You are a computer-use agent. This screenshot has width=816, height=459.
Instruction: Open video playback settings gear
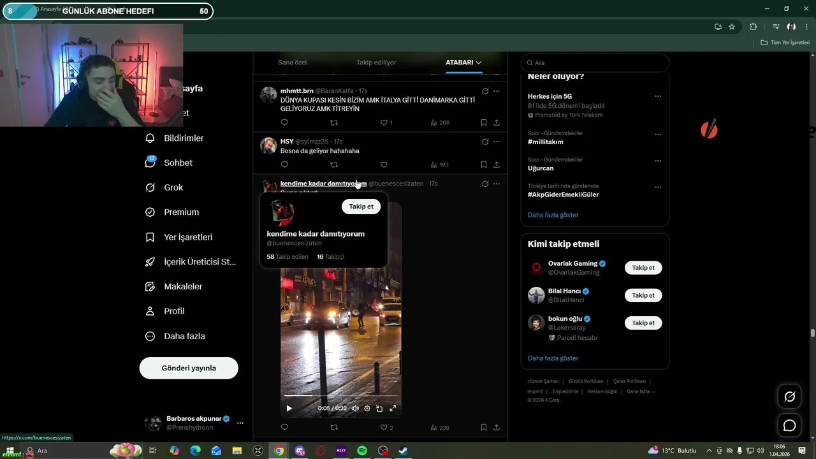click(x=367, y=409)
